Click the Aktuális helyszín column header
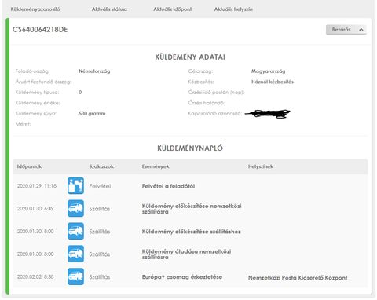377x300 pixels. [233, 9]
